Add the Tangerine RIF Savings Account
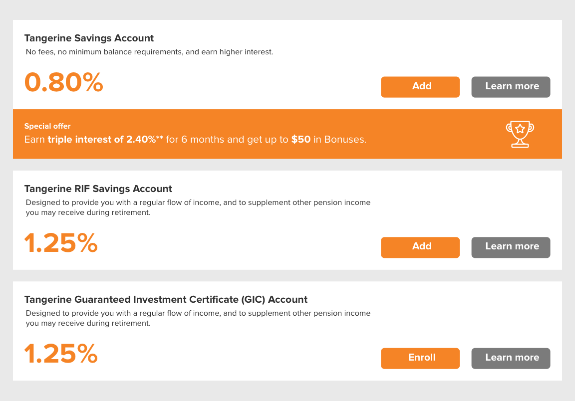The image size is (575, 401). 420,247
